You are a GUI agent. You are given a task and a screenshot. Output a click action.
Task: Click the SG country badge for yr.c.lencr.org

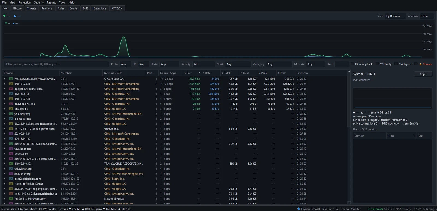click(x=11, y=114)
